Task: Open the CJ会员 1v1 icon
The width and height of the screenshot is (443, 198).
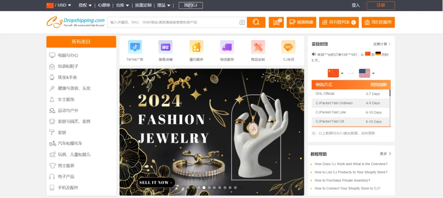Action: [288, 47]
